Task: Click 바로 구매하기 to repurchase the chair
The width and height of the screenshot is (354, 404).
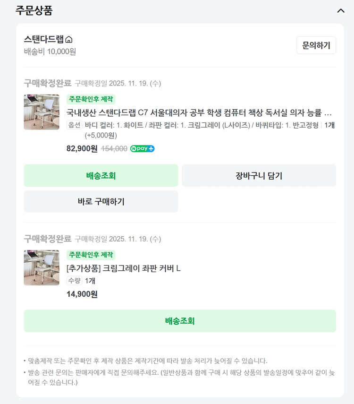Action: 101,201
